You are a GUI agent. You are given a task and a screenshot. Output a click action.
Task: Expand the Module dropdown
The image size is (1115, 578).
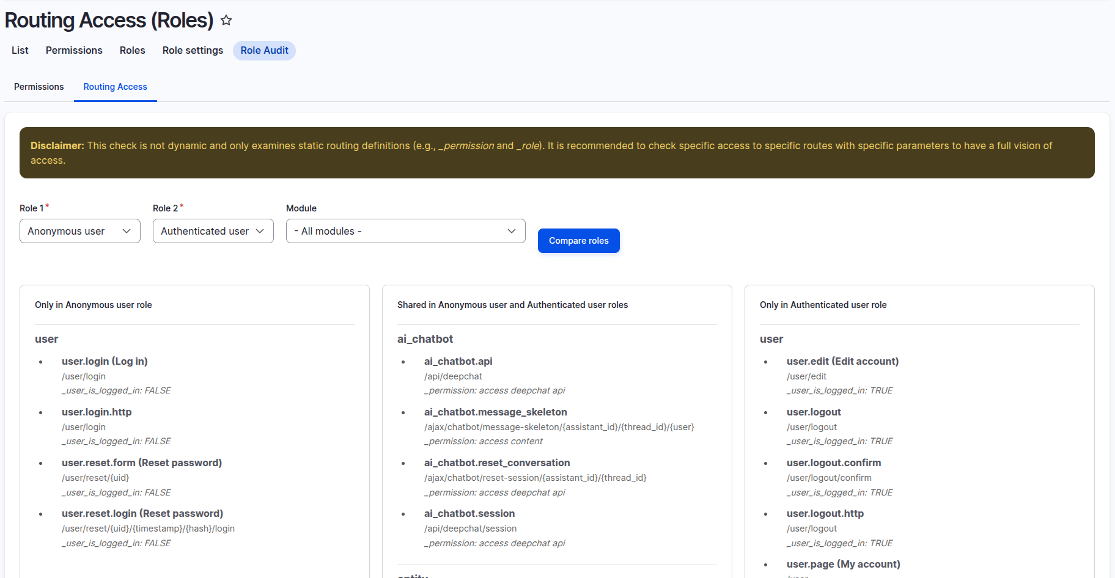point(406,231)
